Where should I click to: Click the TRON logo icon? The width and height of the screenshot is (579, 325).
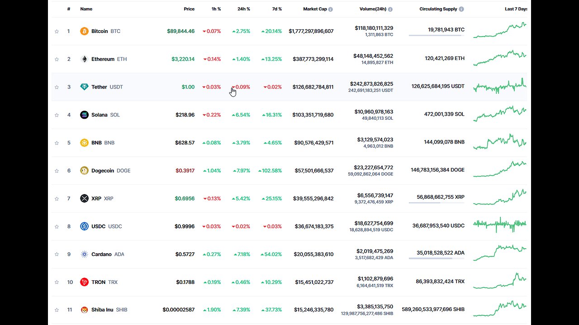pos(84,282)
